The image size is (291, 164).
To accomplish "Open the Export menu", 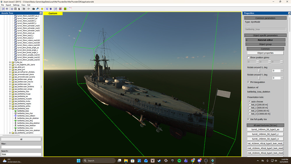I will (8, 5).
